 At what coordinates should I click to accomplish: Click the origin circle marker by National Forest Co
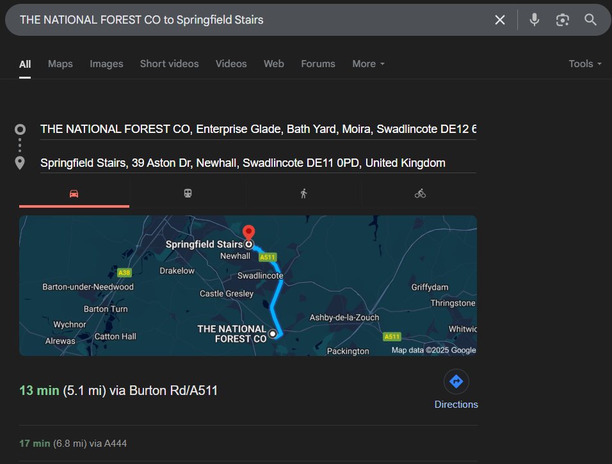tap(273, 334)
